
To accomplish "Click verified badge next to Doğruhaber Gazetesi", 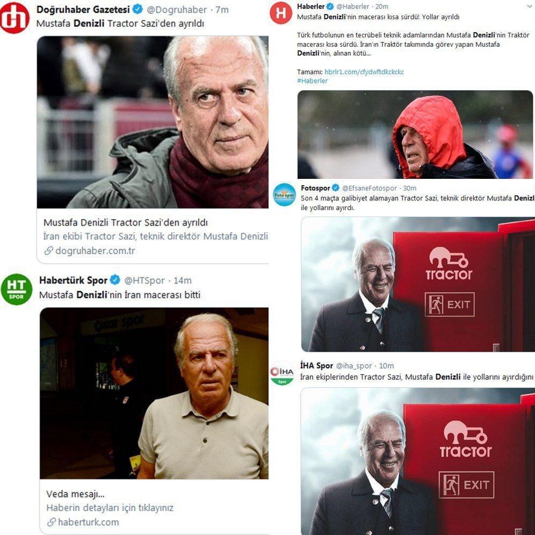I will pyautogui.click(x=138, y=9).
